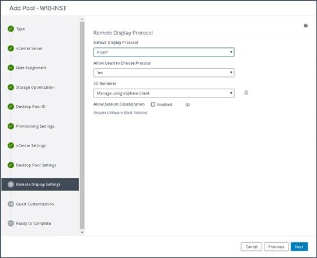Screen dimensions: 317x258
Task: Open the vCenter Settings step
Action: 31,145
